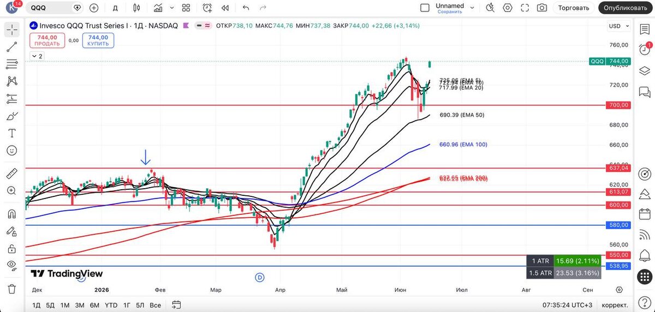Select the 5Д date range
Image resolution: width=655 pixels, height=312 pixels.
pyautogui.click(x=50, y=305)
